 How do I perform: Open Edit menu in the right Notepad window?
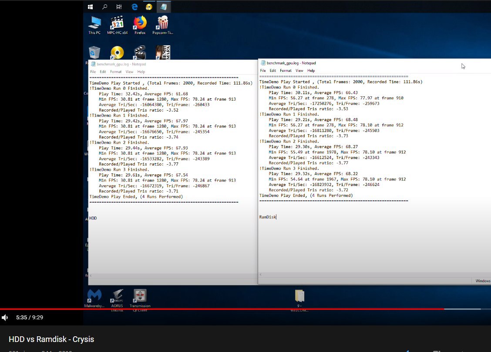tap(273, 71)
